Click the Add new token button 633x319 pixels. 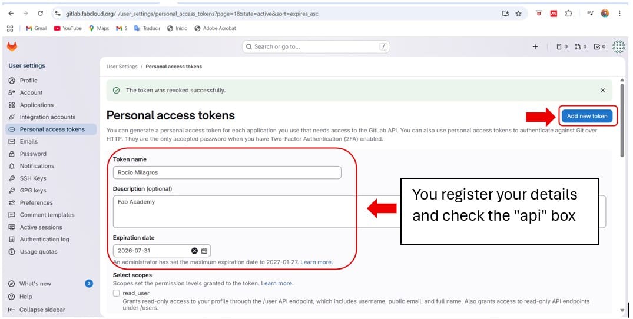[586, 116]
